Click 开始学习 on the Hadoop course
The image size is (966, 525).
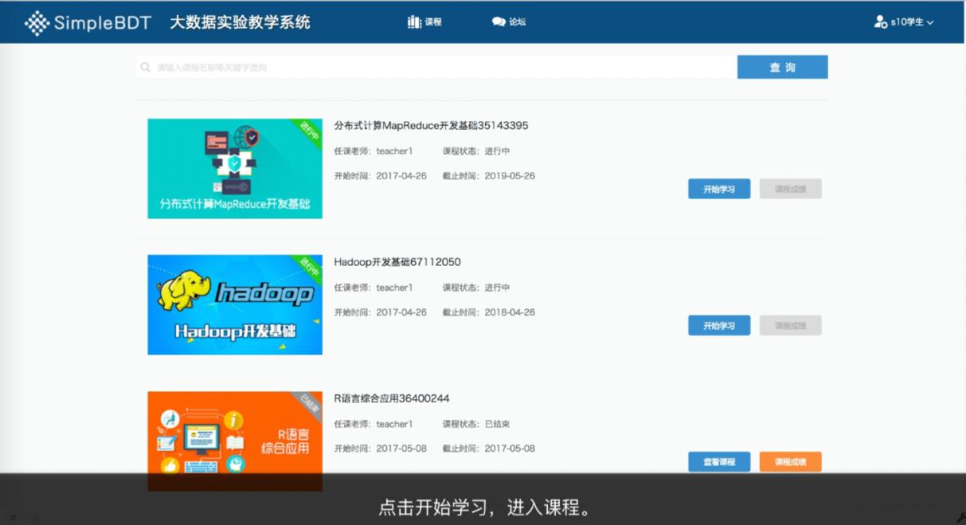718,325
